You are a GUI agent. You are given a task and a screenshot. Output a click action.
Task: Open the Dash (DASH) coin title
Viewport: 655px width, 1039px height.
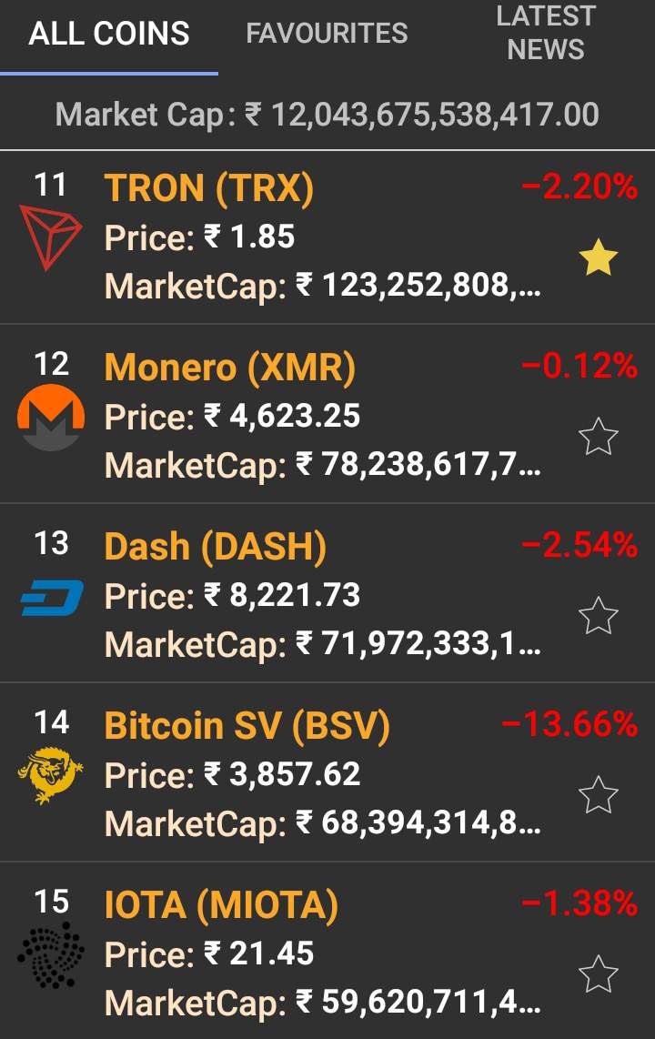(216, 546)
